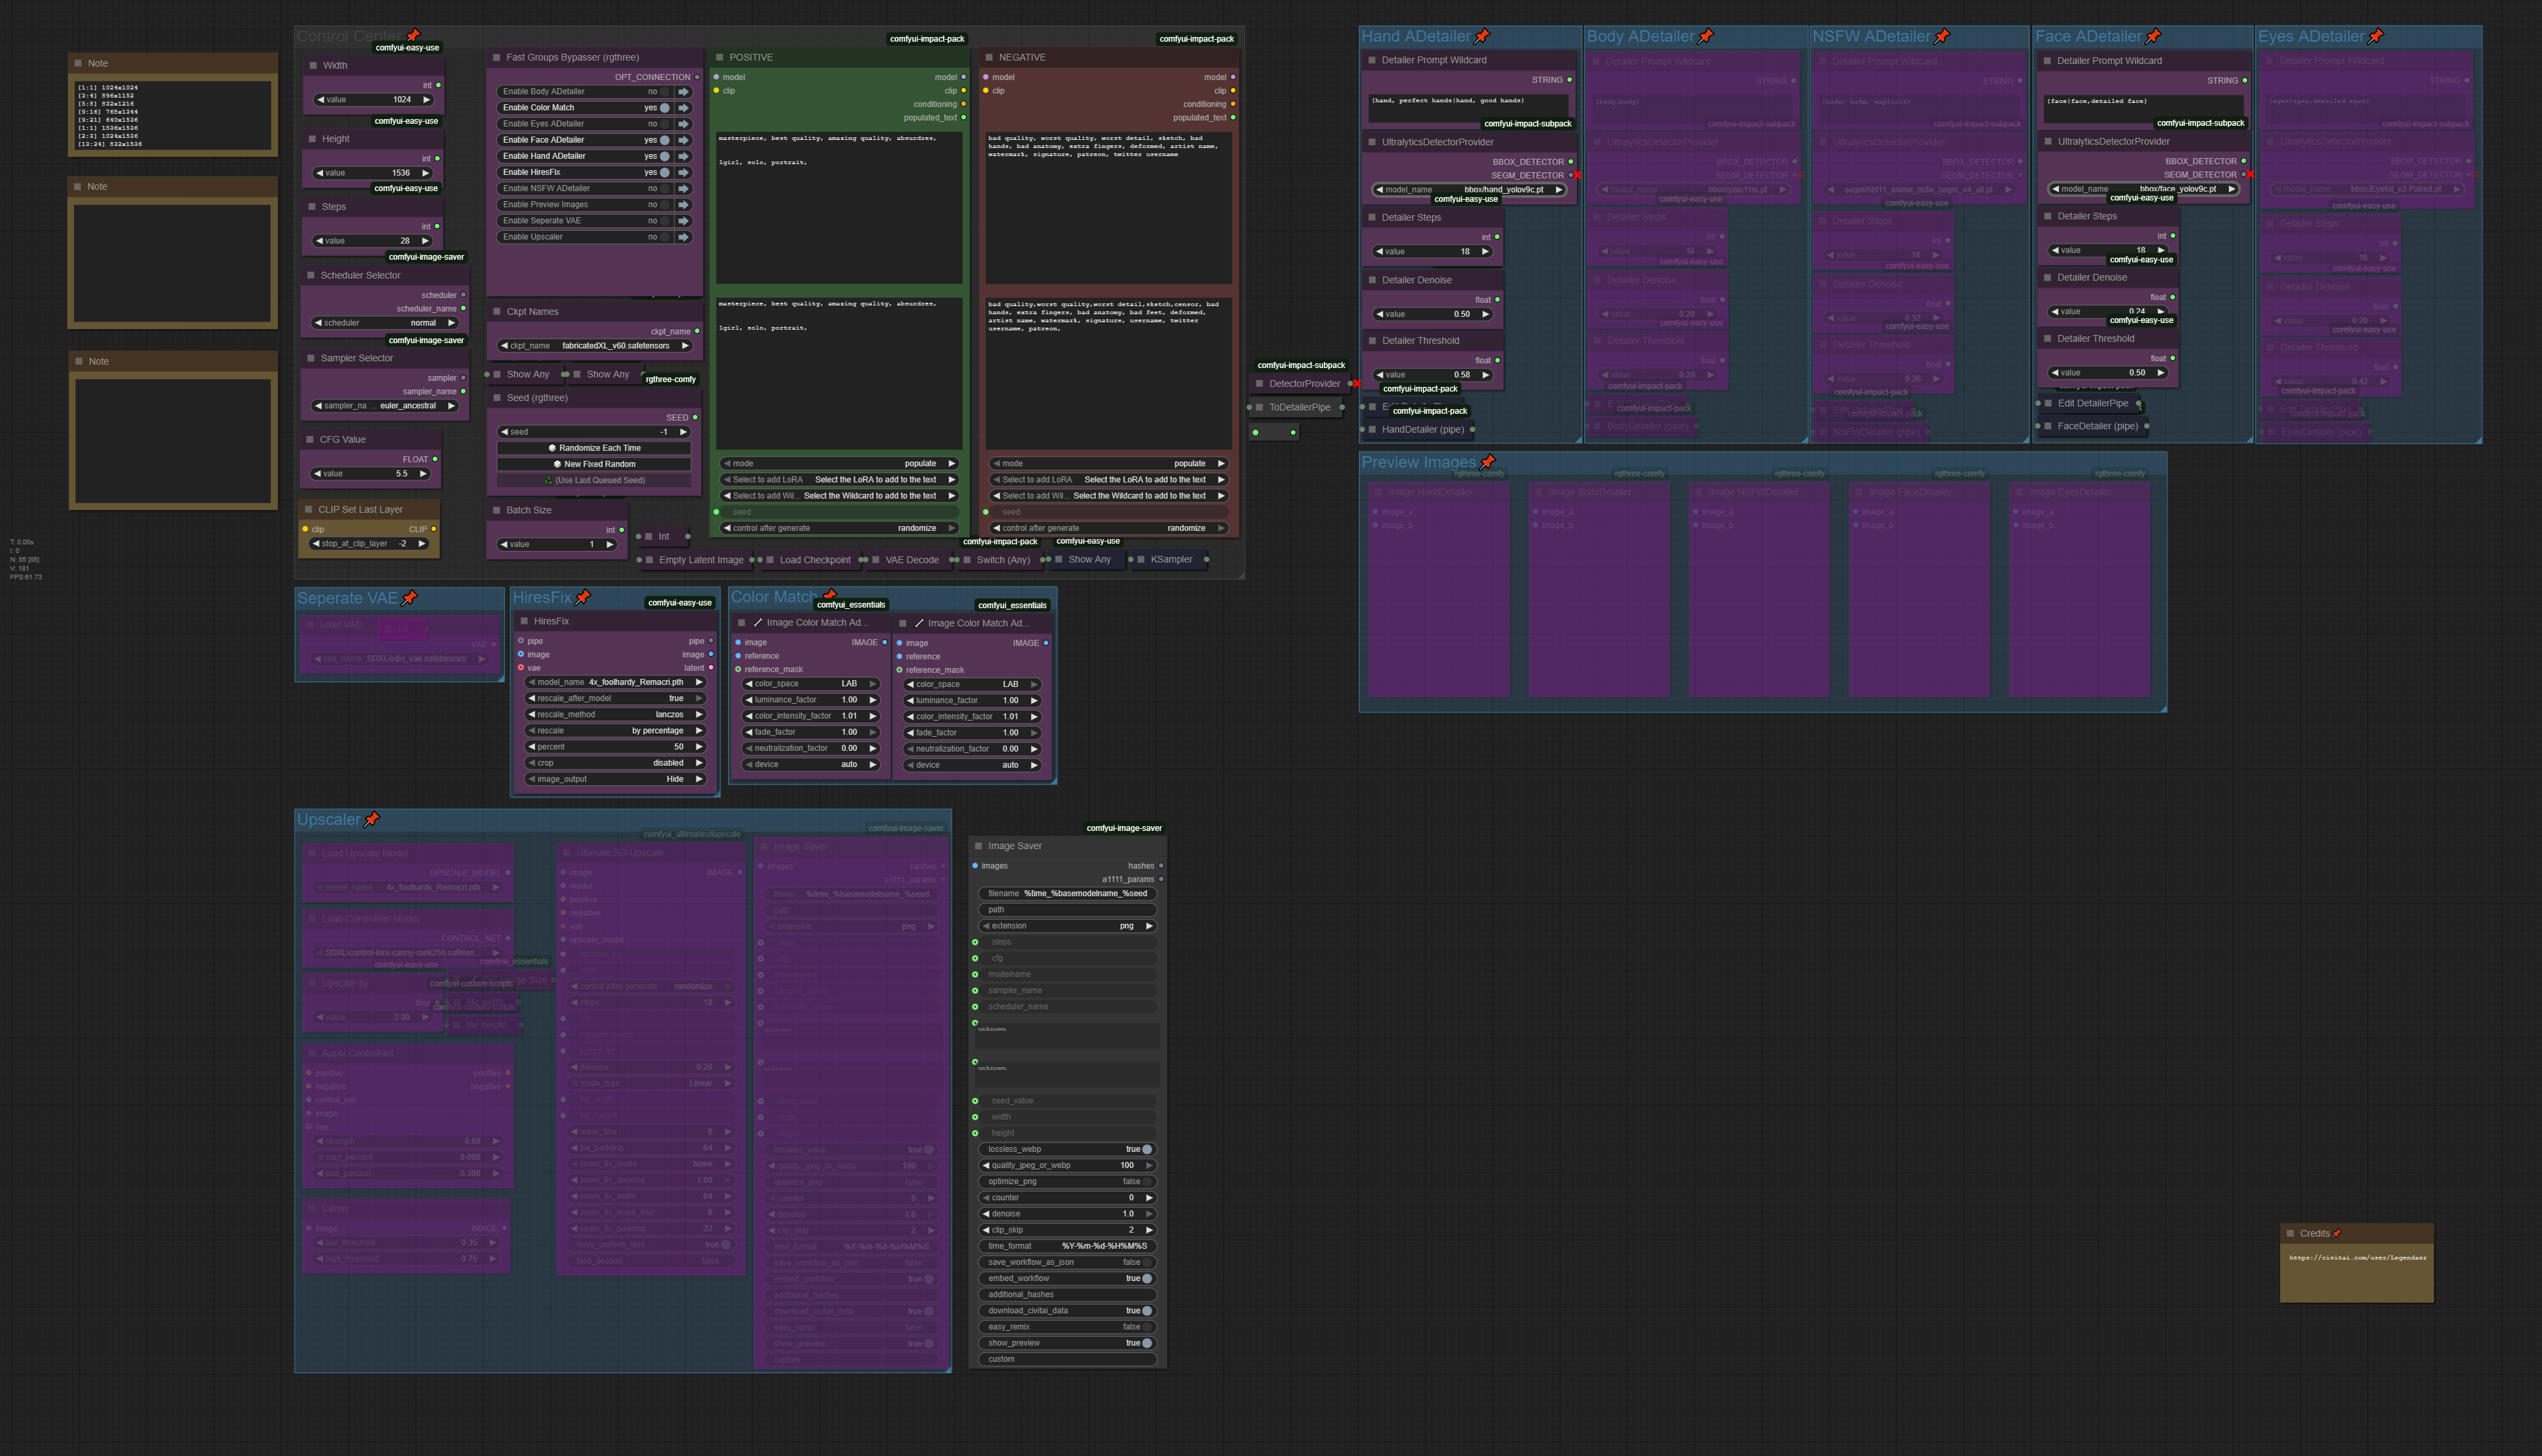
Task: Toggle Enable Preview Images switch on
Action: click(x=664, y=205)
